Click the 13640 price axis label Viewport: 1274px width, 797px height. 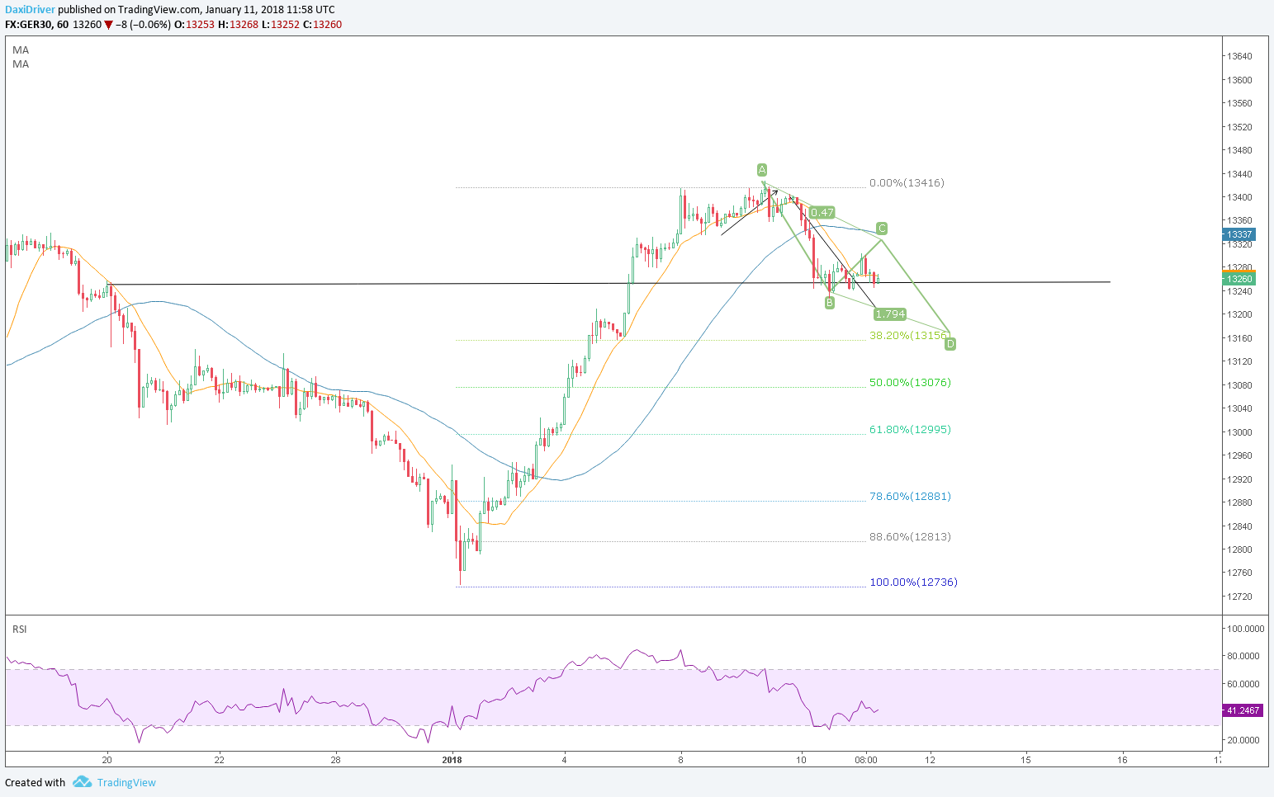(x=1239, y=57)
